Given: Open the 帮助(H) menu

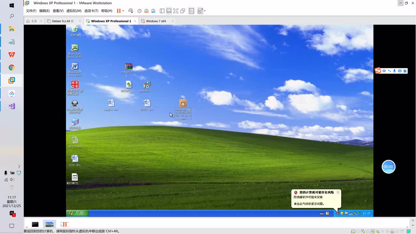Looking at the screenshot, I should (107, 11).
